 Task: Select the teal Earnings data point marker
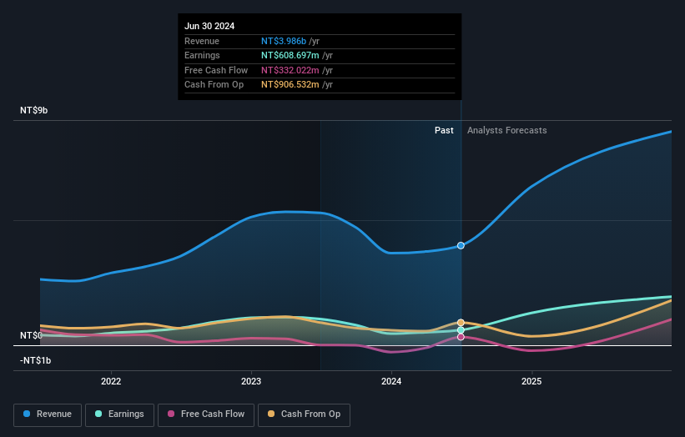(x=461, y=330)
